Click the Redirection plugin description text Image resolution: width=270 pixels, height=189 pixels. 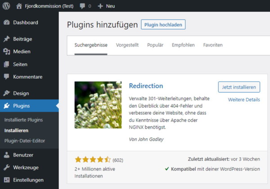point(169,113)
